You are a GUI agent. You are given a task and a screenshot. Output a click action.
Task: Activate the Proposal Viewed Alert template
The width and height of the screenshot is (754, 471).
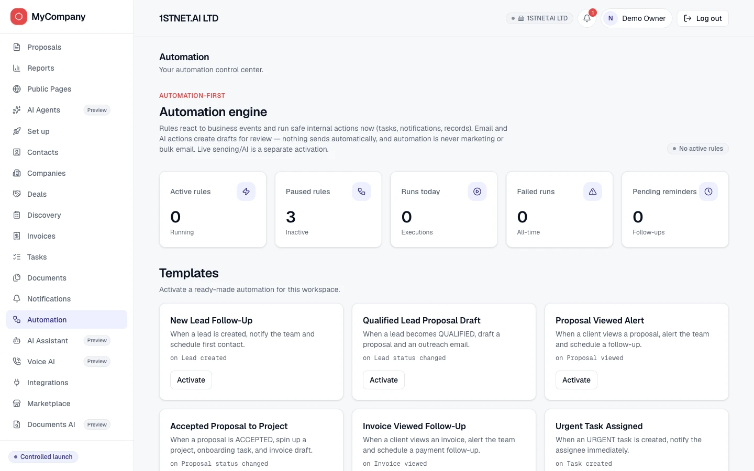pyautogui.click(x=576, y=380)
